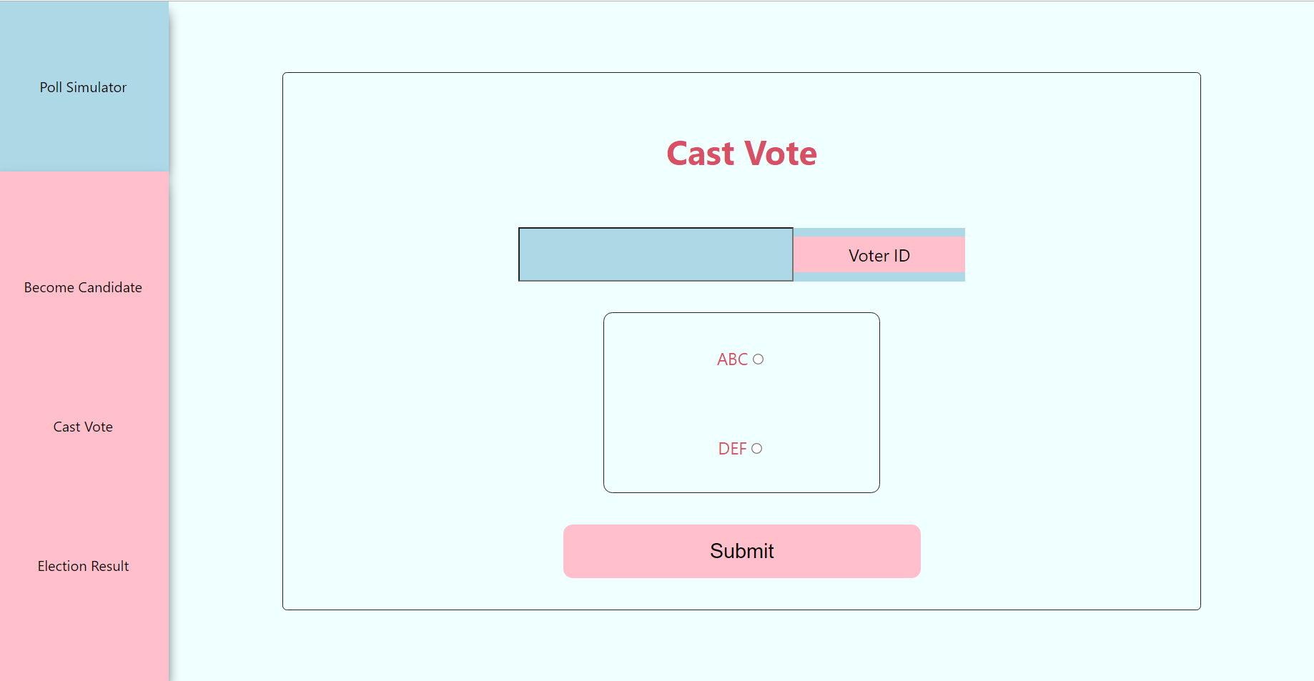The image size is (1314, 681).
Task: Open Election Result from the left panel
Action: (83, 565)
